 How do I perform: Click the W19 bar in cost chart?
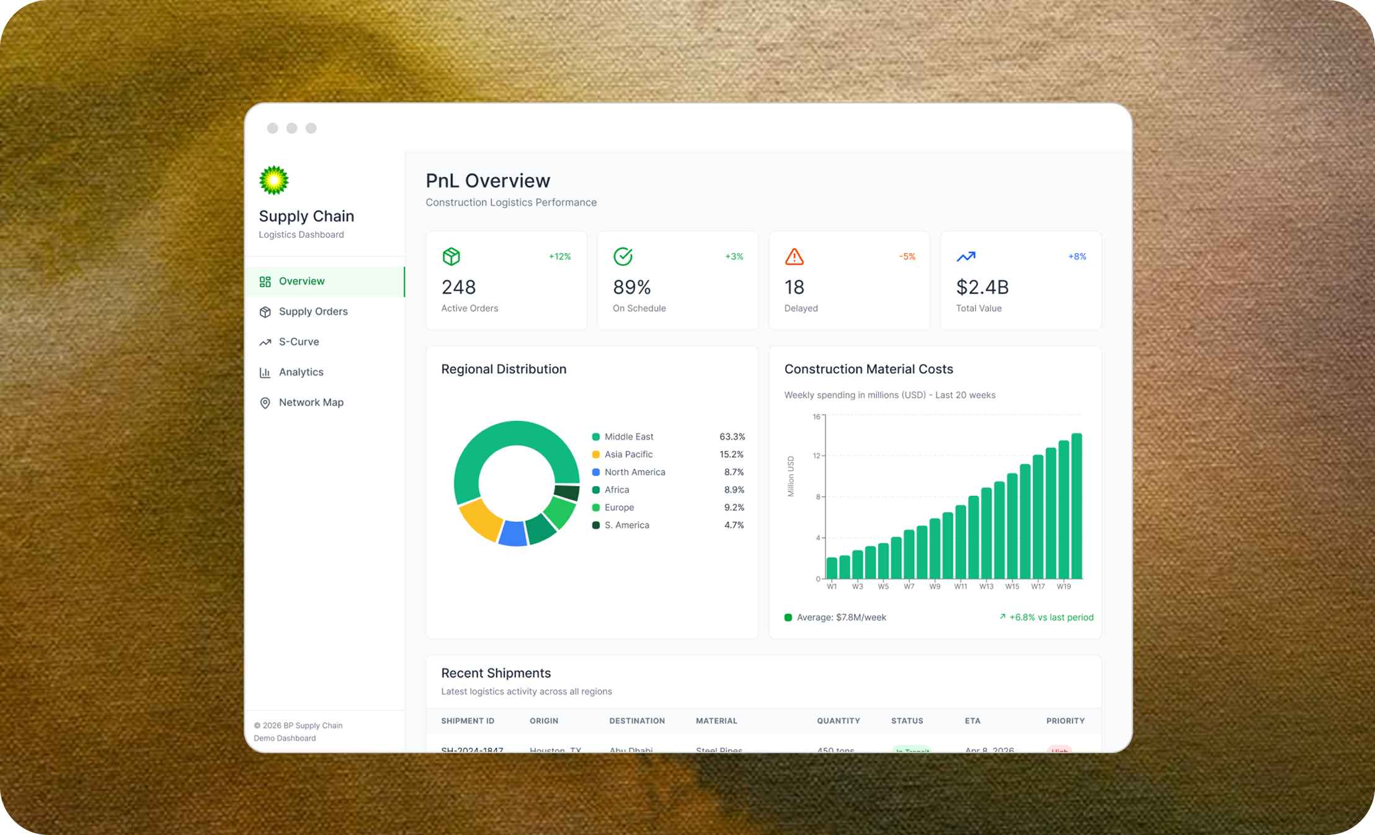click(x=1064, y=510)
